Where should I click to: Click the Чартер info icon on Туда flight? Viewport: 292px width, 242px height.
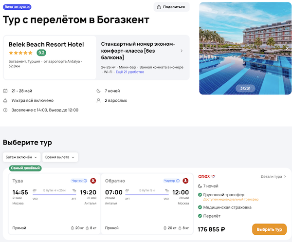(86, 181)
